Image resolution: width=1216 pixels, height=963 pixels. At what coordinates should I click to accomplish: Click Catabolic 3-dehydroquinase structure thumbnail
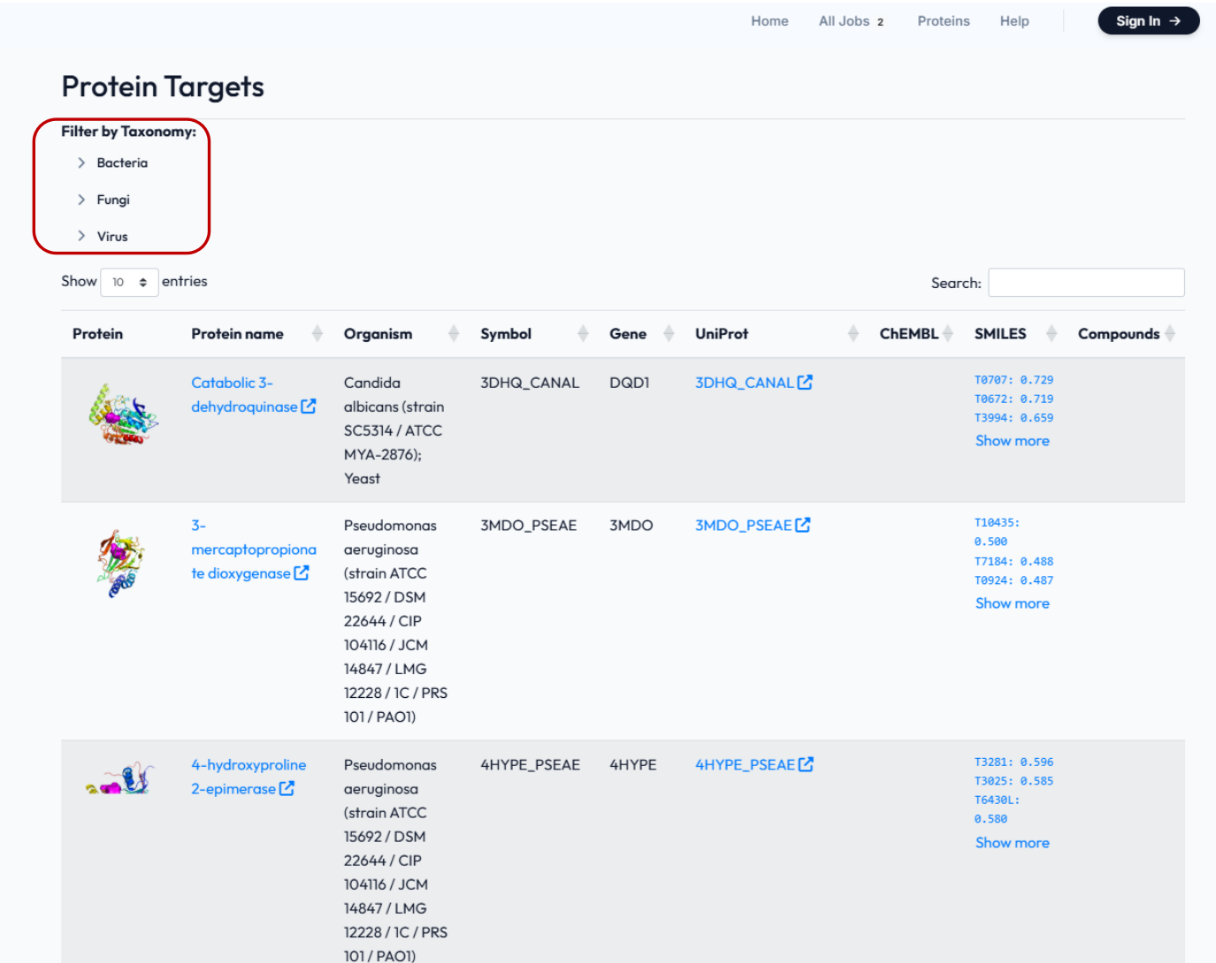click(x=123, y=414)
